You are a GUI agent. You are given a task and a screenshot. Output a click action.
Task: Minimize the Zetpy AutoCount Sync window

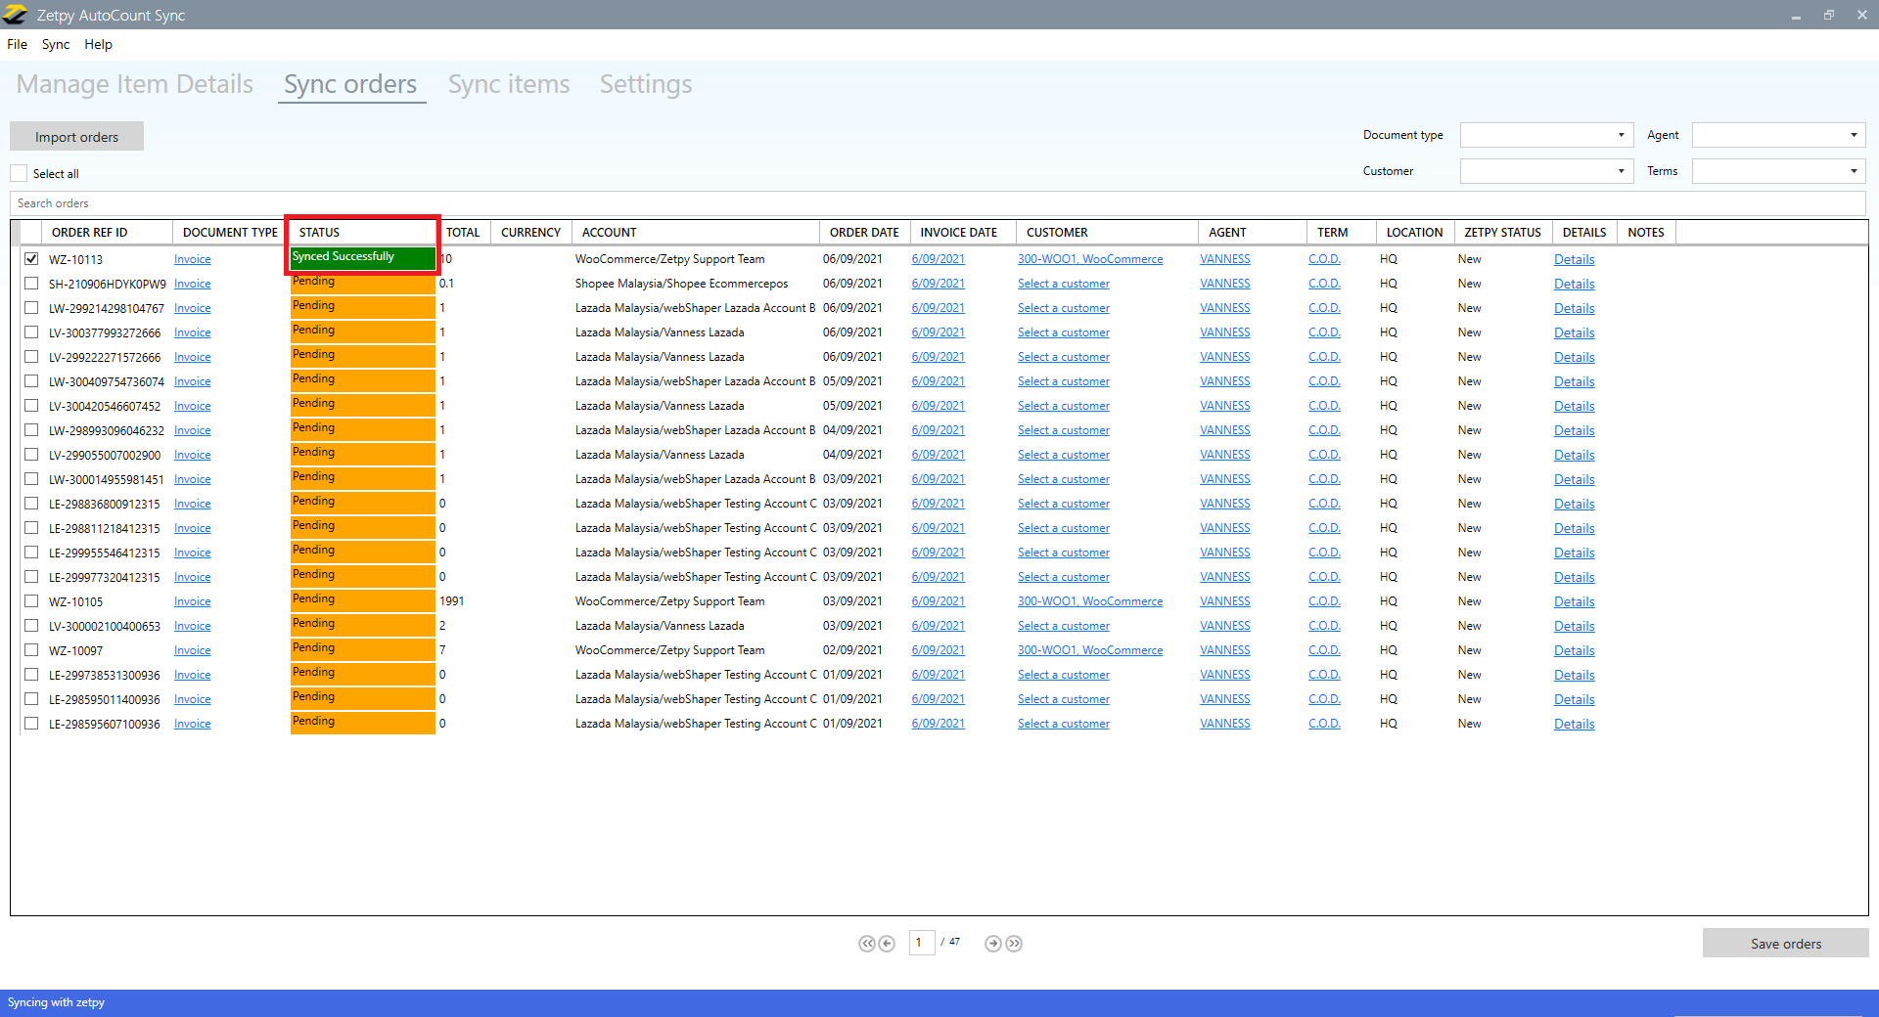tap(1796, 15)
